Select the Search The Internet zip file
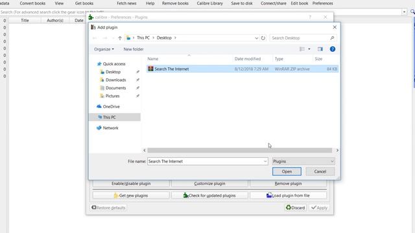The height and width of the screenshot is (233, 415). coord(242,69)
